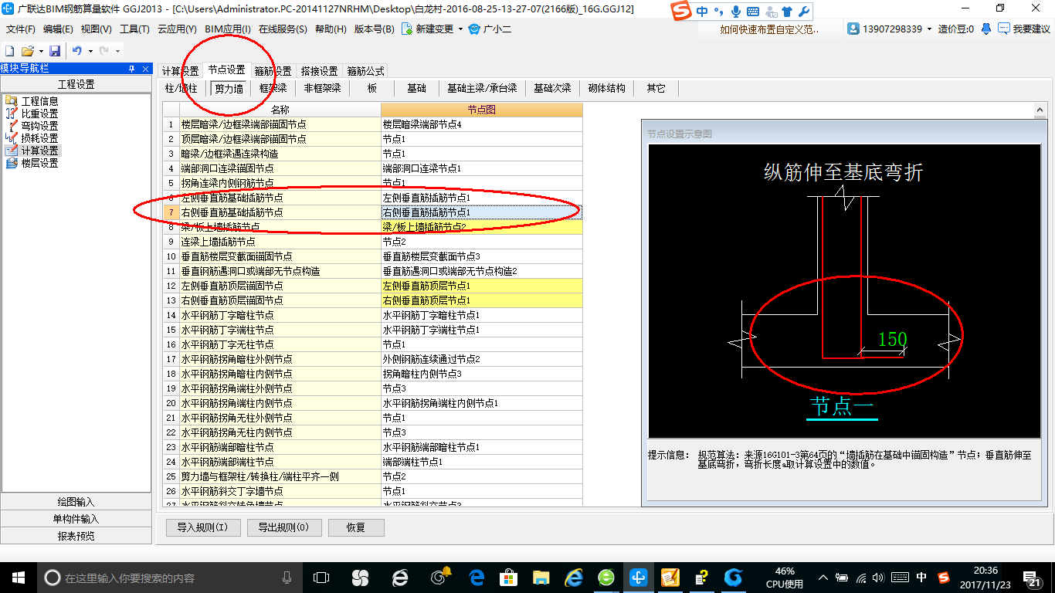Click the table scroll-up arrow
The height and width of the screenshot is (593, 1055).
point(1040,110)
